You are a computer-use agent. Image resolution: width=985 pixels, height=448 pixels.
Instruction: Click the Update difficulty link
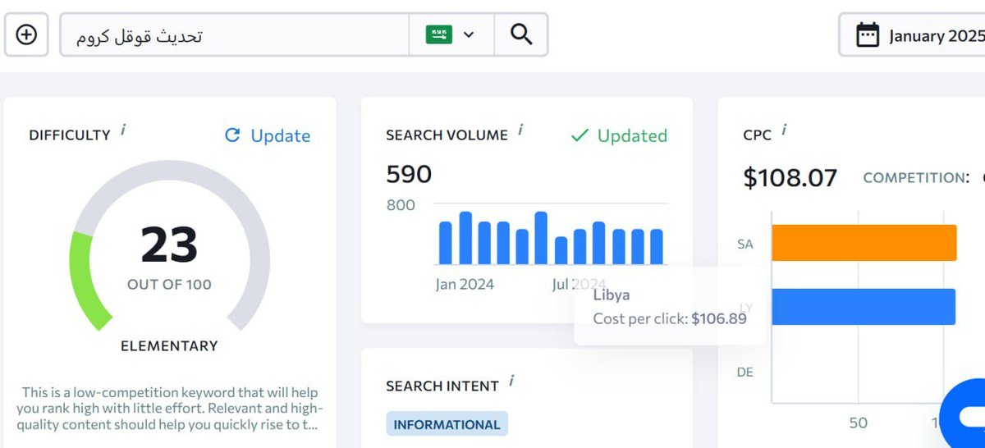[x=268, y=135]
